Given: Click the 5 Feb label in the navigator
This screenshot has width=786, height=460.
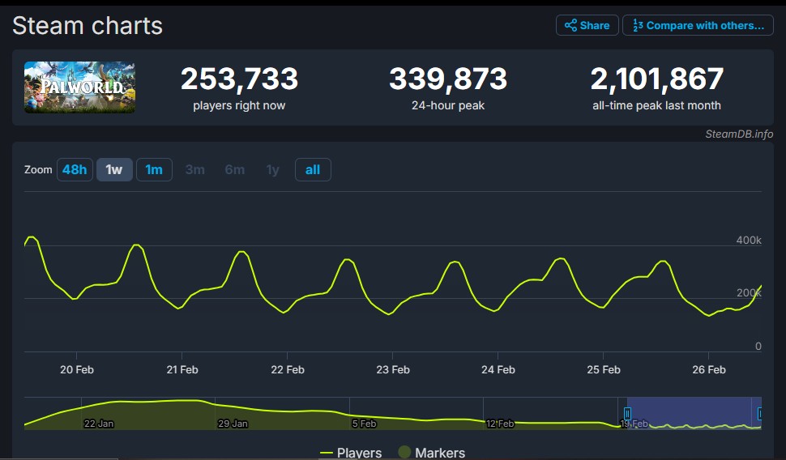Looking at the screenshot, I should pyautogui.click(x=364, y=424).
